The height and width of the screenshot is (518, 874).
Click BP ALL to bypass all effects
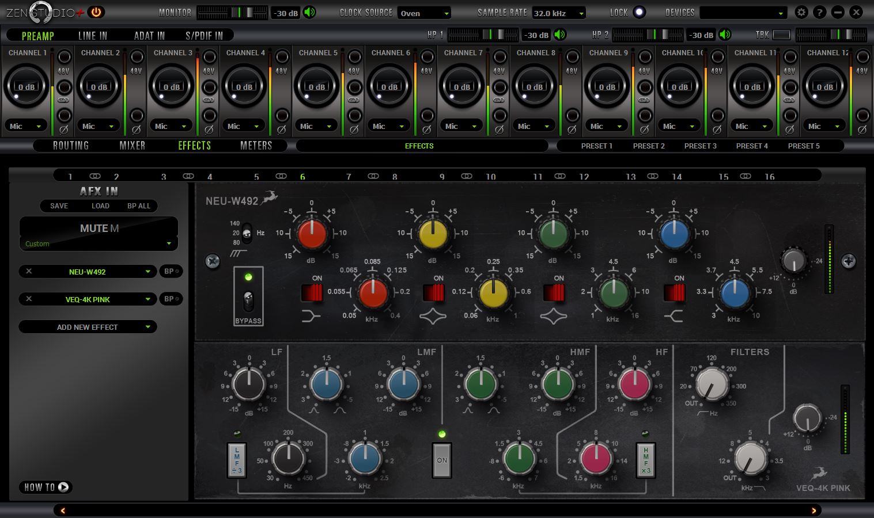click(x=138, y=205)
